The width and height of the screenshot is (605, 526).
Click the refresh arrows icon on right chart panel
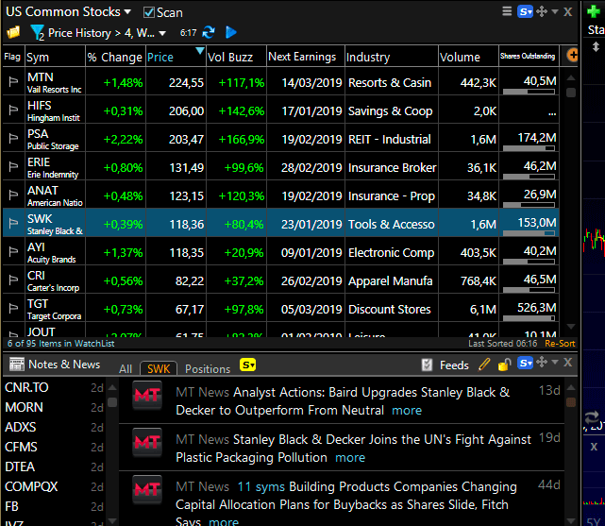click(593, 417)
